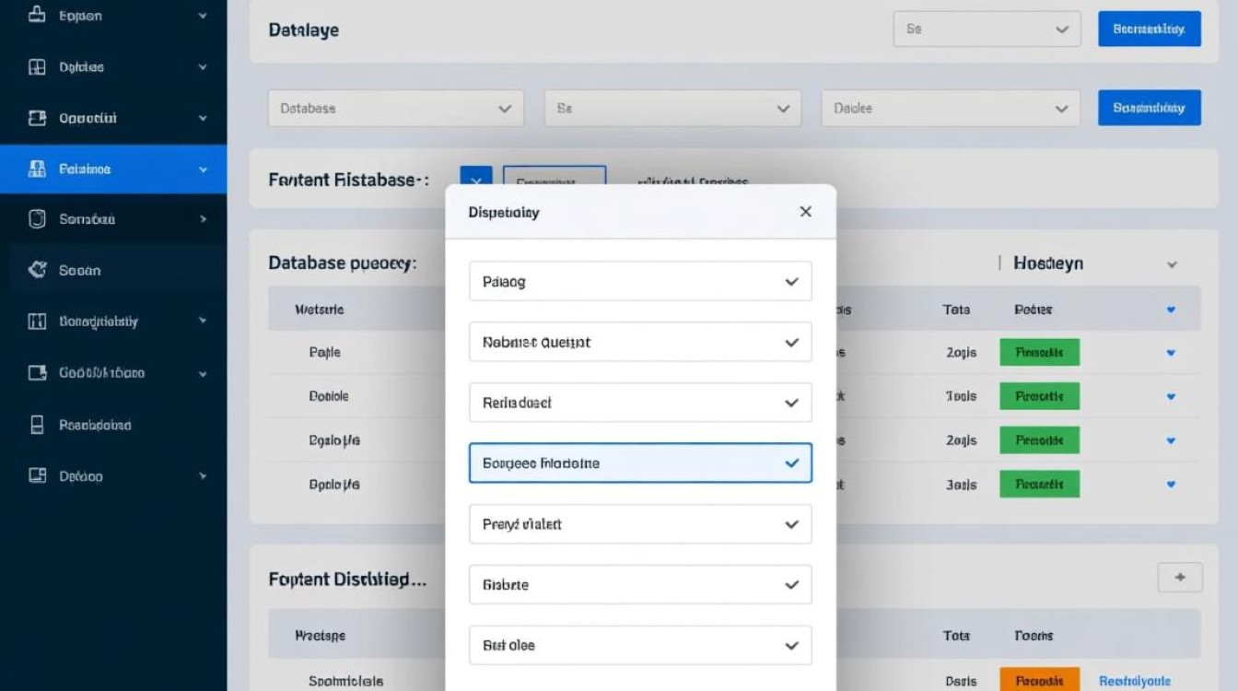Click the blue button in Datalaye header
The image size is (1238, 691).
coord(1149,29)
